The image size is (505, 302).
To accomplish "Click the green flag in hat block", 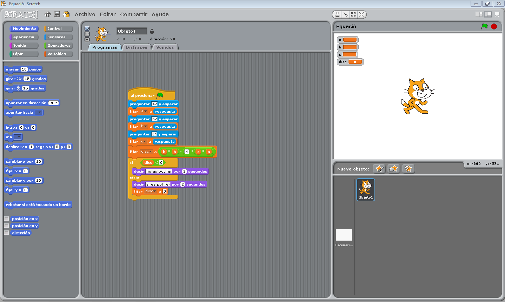I will coord(160,95).
